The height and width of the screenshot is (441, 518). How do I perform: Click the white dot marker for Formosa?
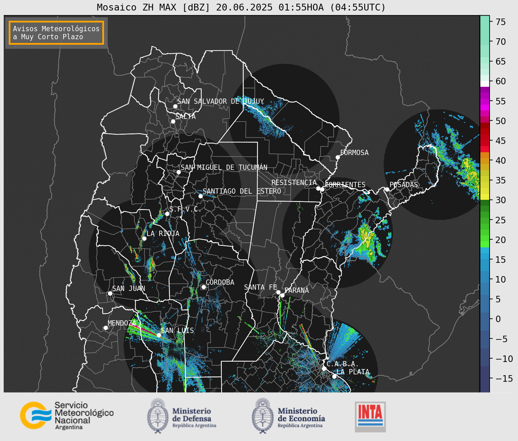338,157
